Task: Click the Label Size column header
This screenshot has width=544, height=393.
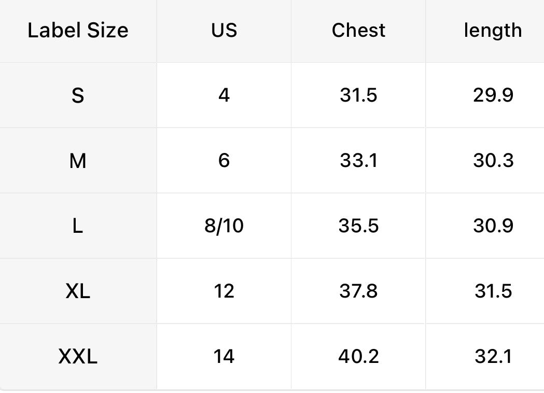Action: (78, 31)
